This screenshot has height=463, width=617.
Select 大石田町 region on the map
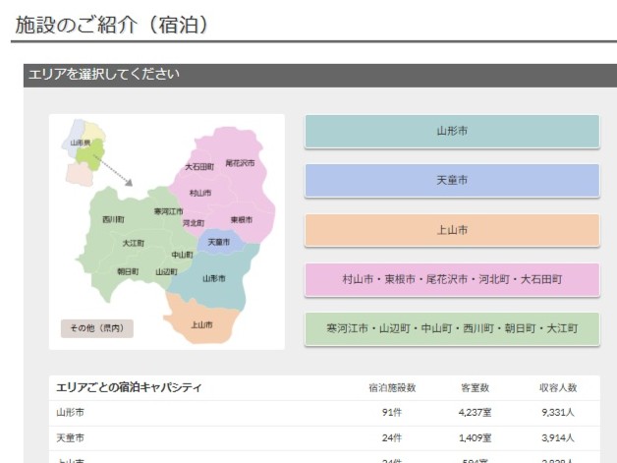click(x=199, y=168)
